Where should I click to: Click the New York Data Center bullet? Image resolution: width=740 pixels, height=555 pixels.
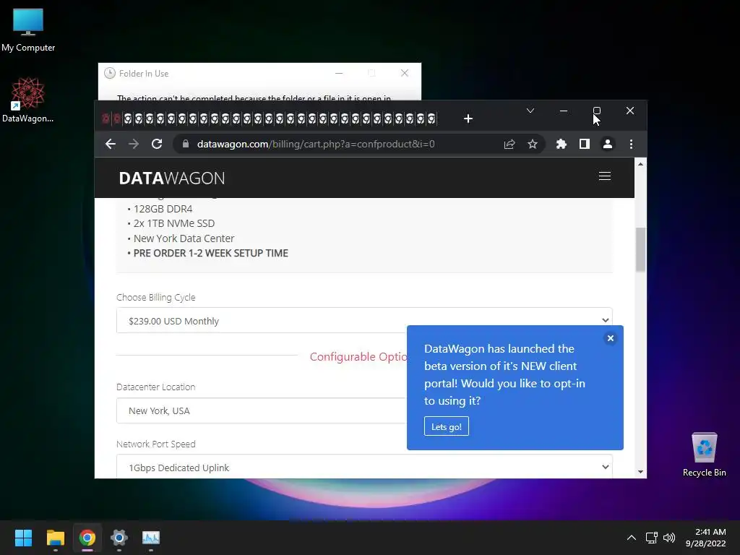(184, 238)
